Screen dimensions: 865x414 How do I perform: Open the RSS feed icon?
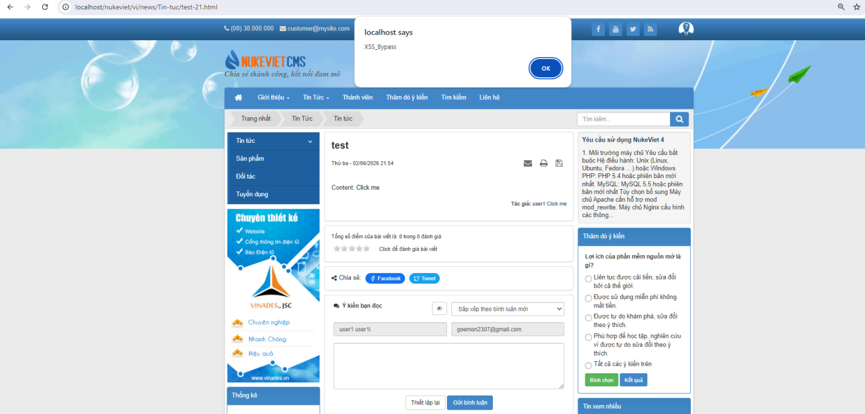pyautogui.click(x=651, y=29)
